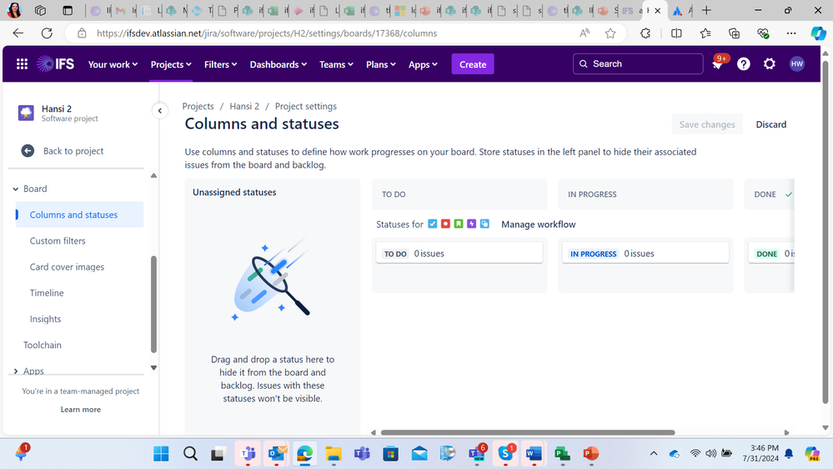Screen dimensions: 833x469
Task: Reload the page with the refresh icon
Action: 47,33
